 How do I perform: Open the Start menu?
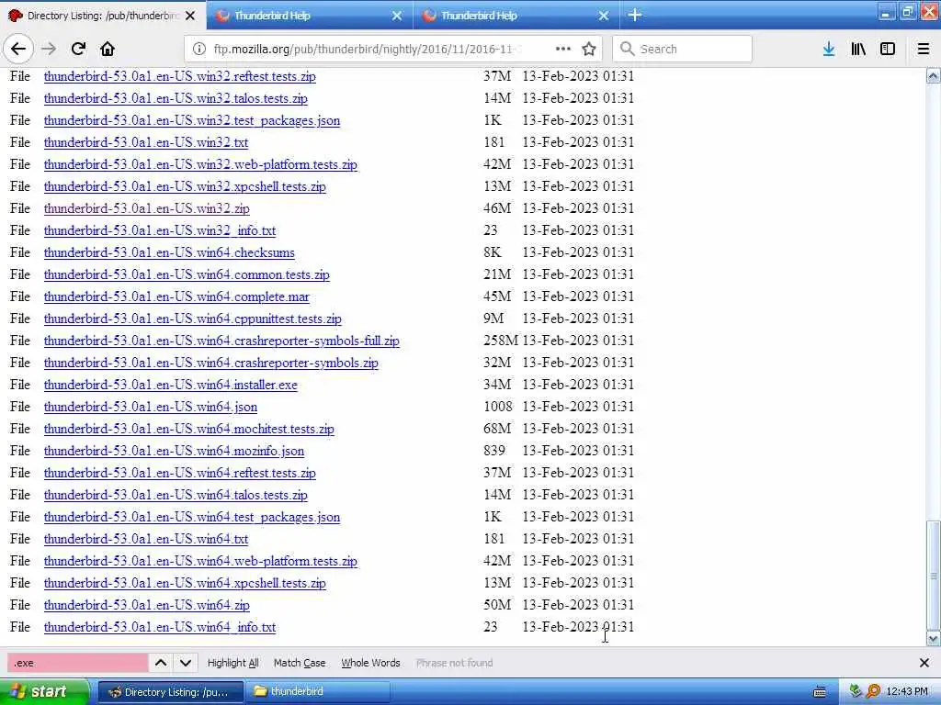43,692
